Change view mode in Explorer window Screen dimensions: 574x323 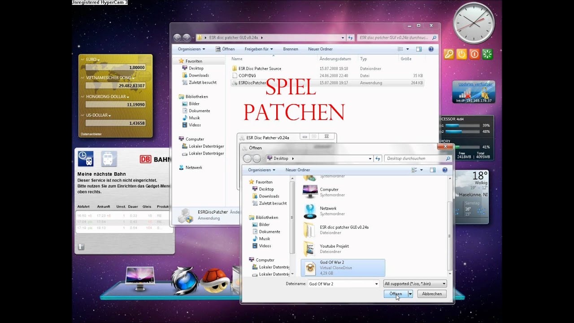(x=401, y=49)
